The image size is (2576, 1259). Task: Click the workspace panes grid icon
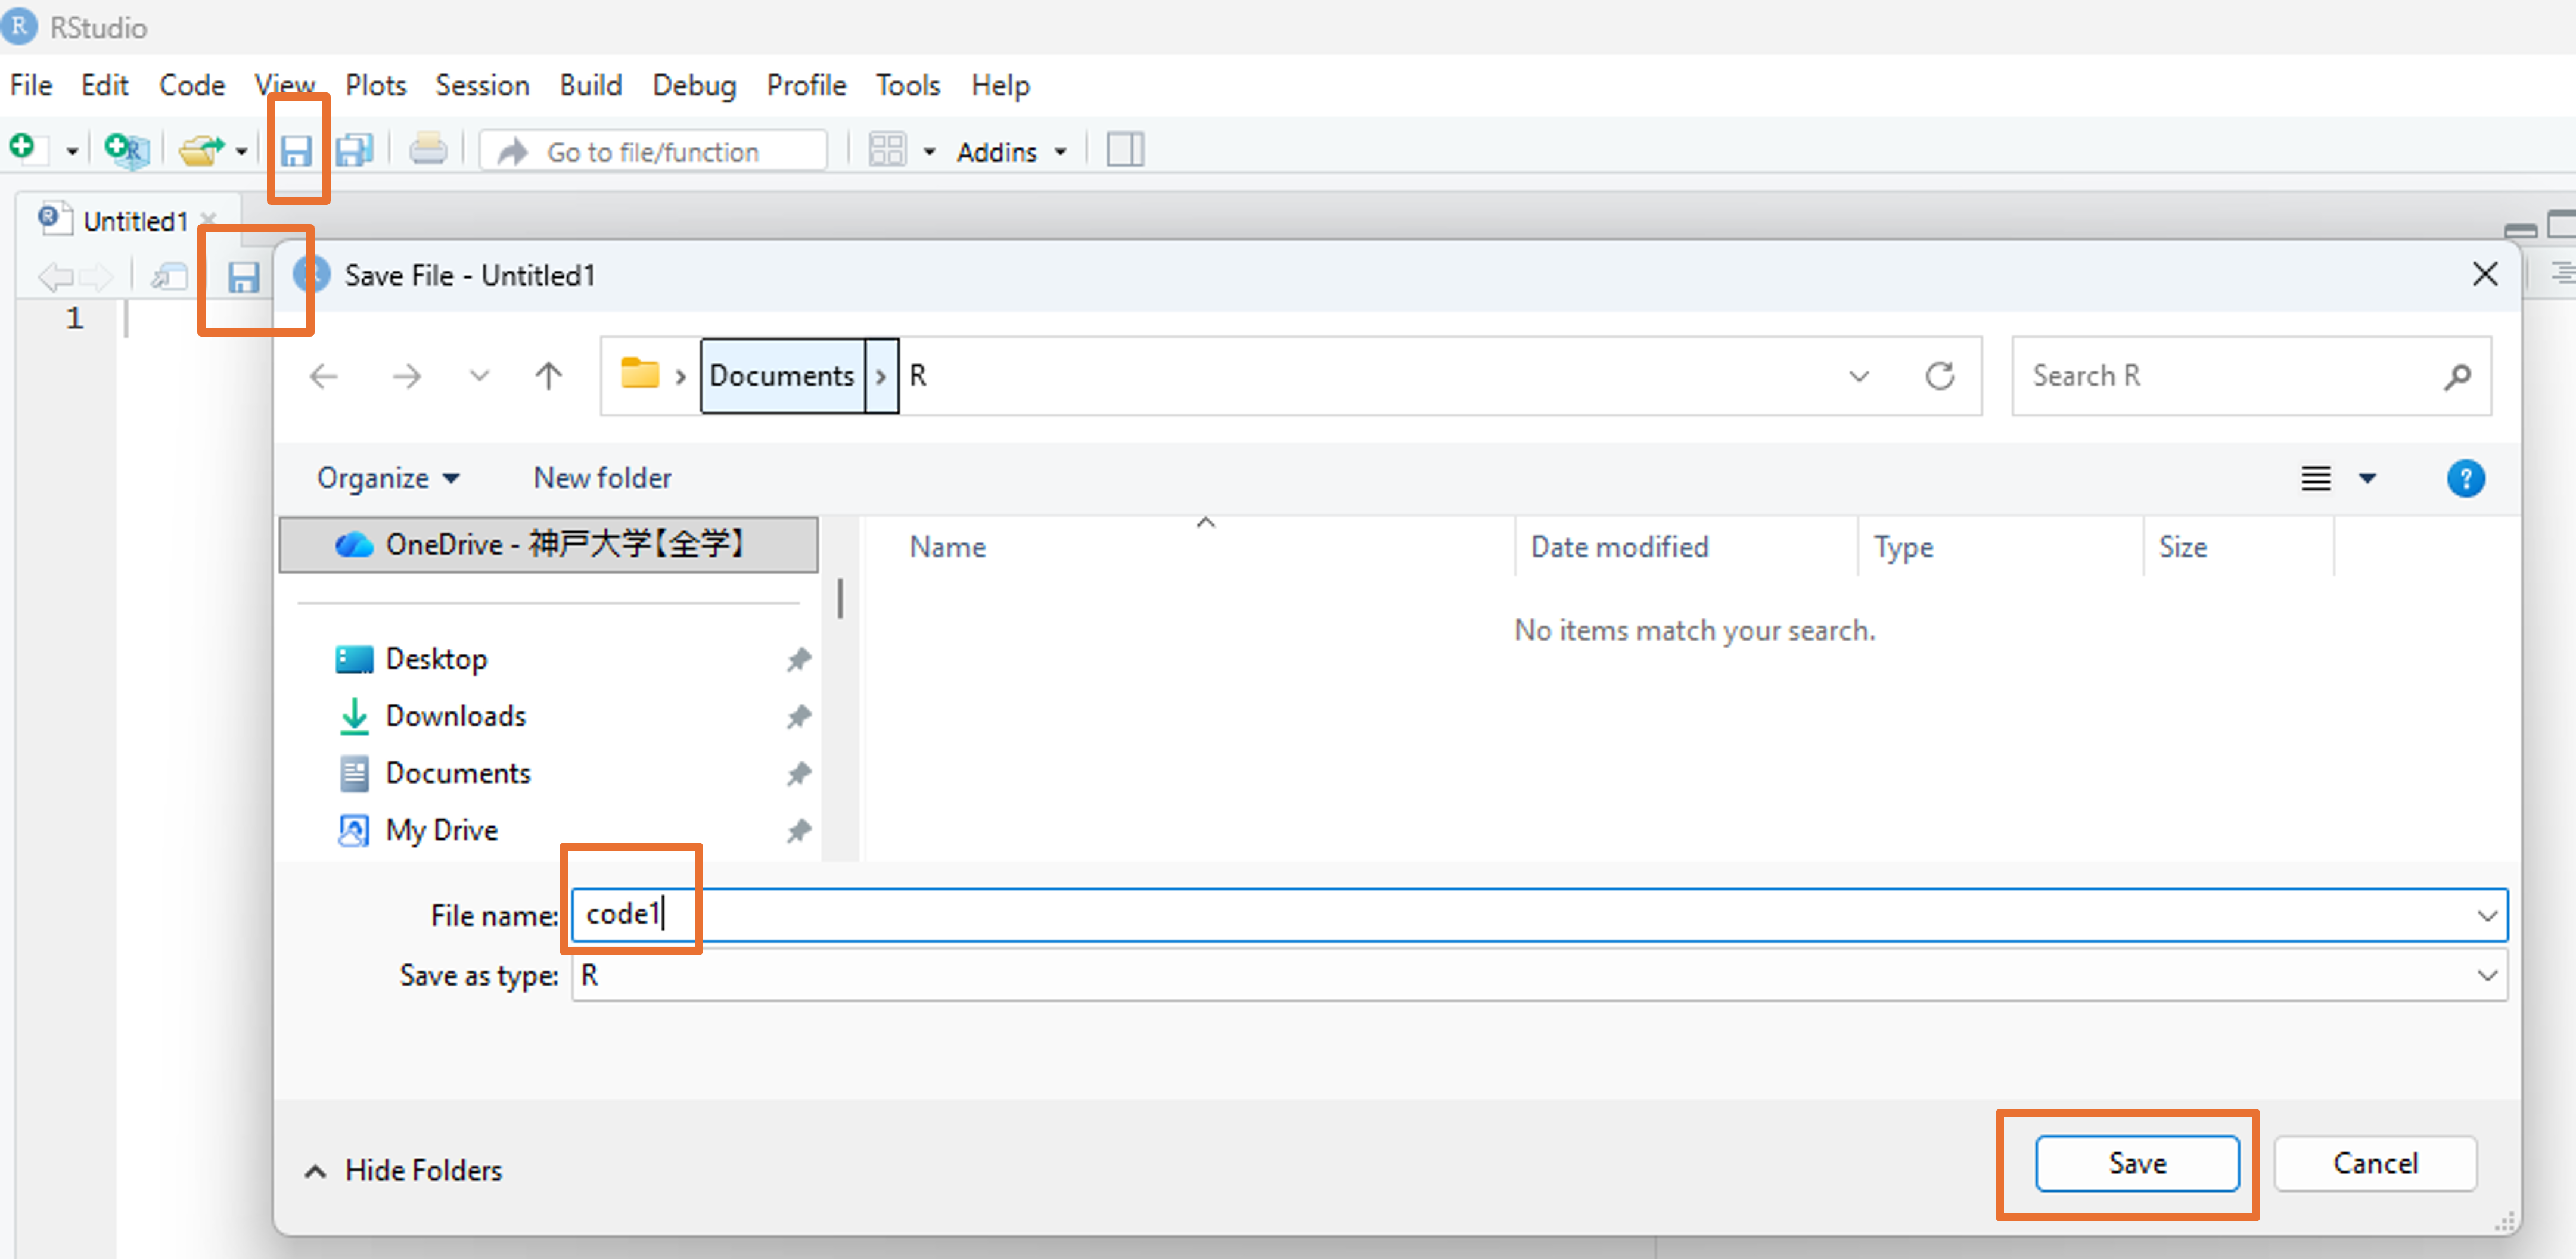(886, 150)
